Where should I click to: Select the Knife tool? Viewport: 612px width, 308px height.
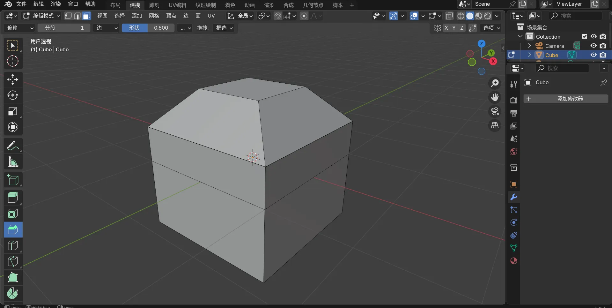point(13,262)
